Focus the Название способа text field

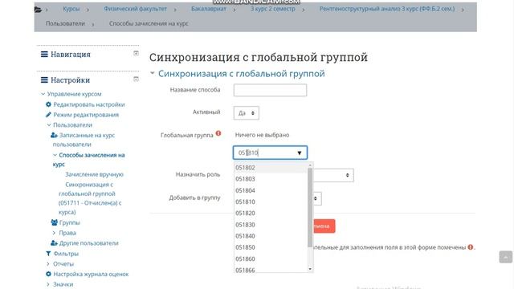pyautogui.click(x=270, y=90)
